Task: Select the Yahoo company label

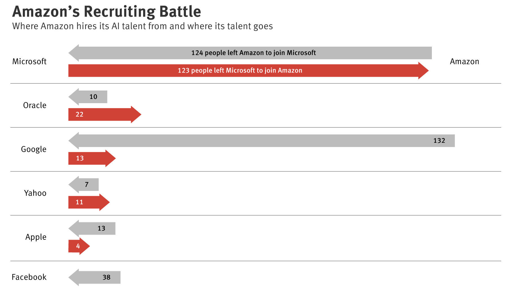Action: 35,193
